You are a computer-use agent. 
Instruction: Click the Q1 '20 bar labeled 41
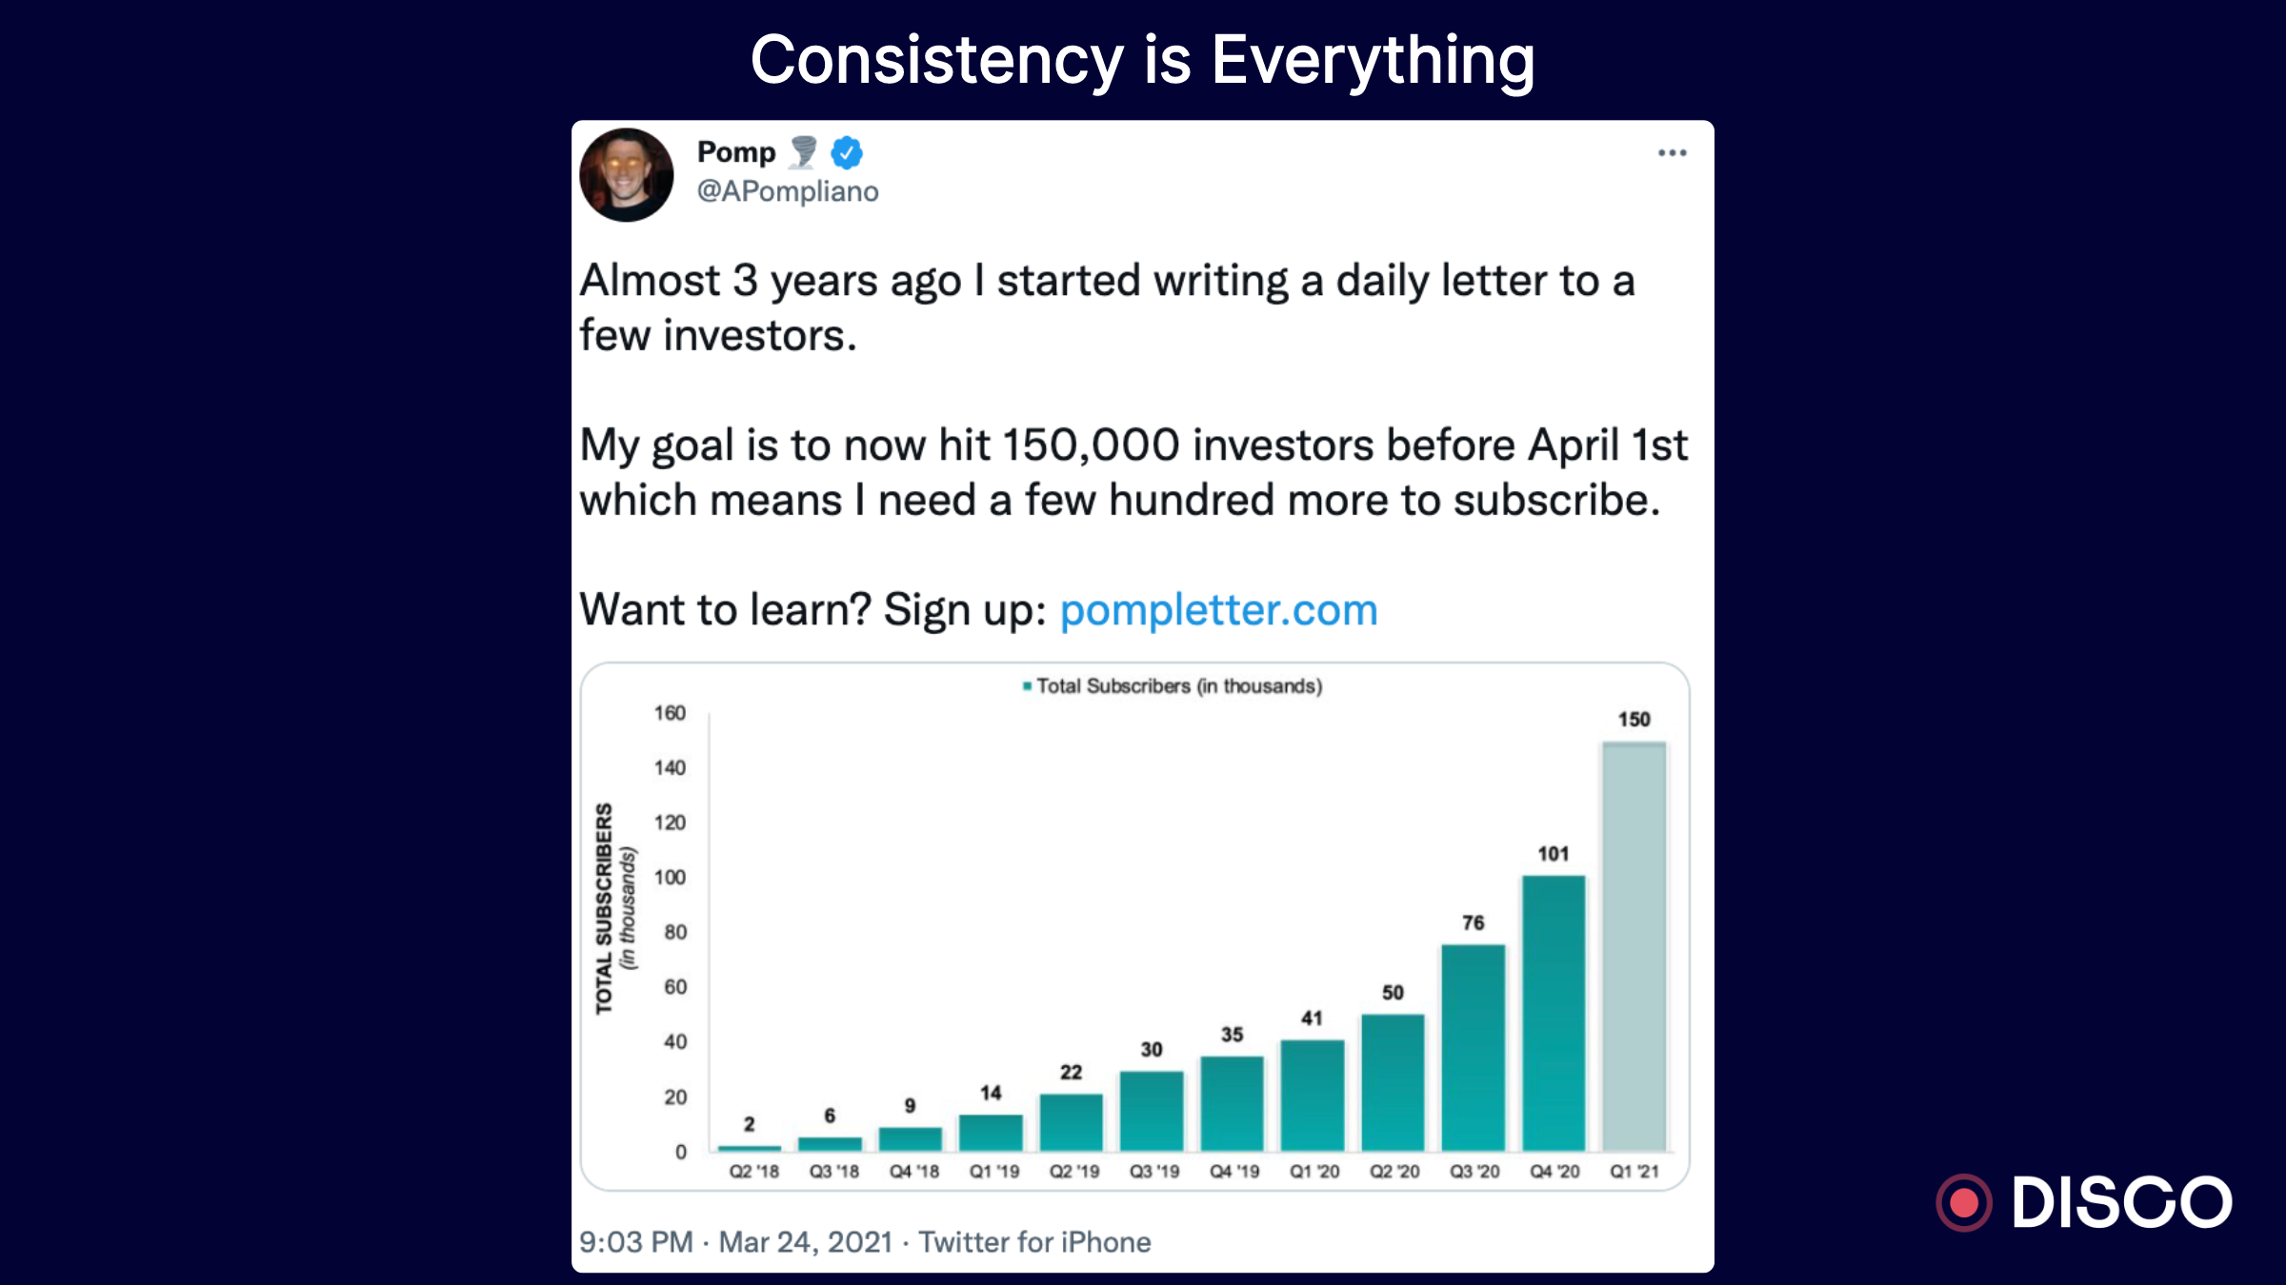coord(1313,1095)
